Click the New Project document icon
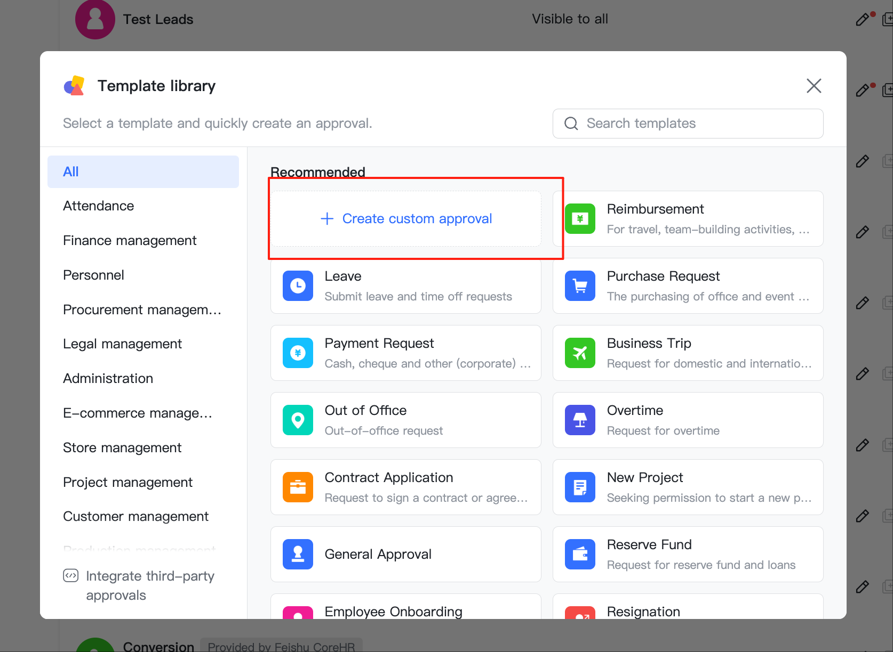Screen dimensions: 893x652 [580, 487]
